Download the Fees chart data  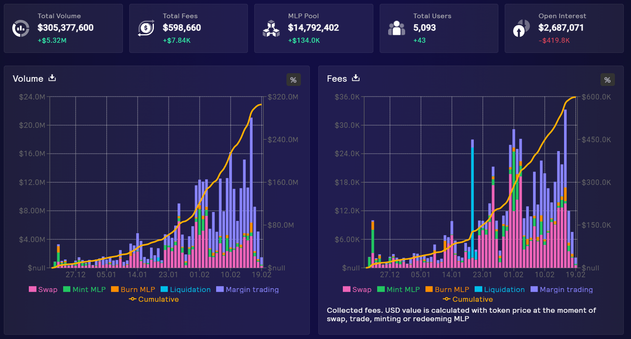(x=356, y=78)
